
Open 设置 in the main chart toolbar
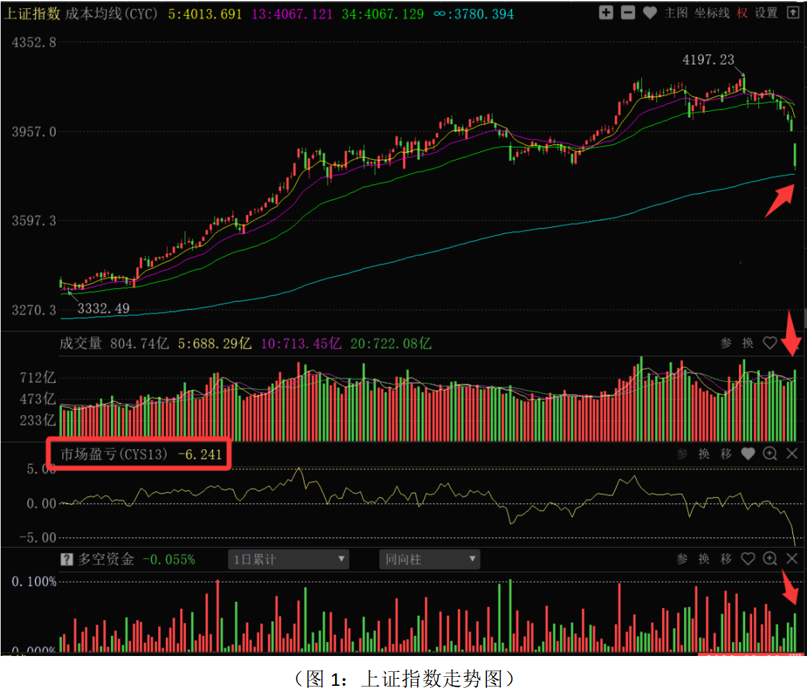[x=766, y=12]
